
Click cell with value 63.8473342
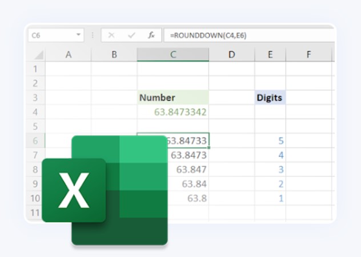[173, 112]
